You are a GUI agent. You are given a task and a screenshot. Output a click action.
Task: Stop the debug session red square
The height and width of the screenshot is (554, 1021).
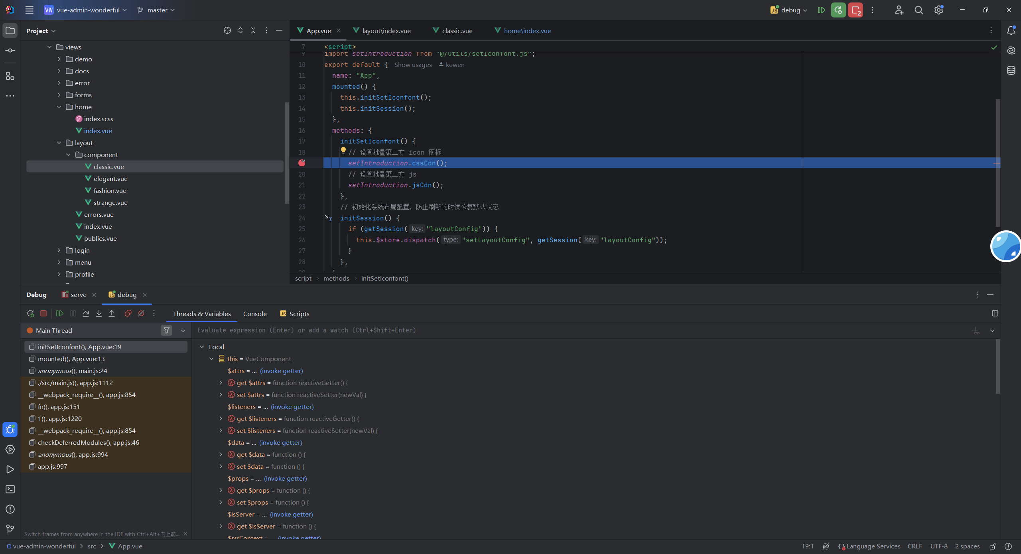pos(43,314)
